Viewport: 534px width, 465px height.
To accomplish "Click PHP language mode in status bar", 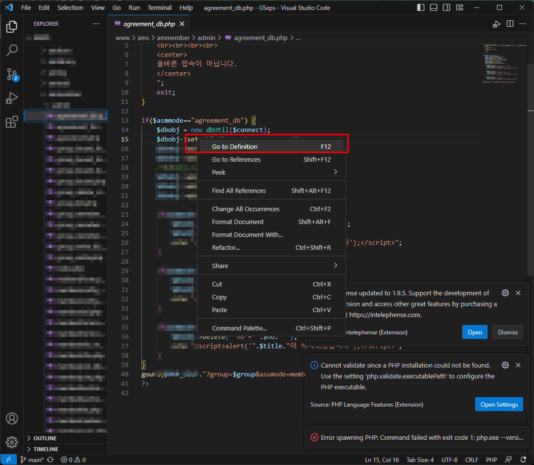I will pos(491,460).
